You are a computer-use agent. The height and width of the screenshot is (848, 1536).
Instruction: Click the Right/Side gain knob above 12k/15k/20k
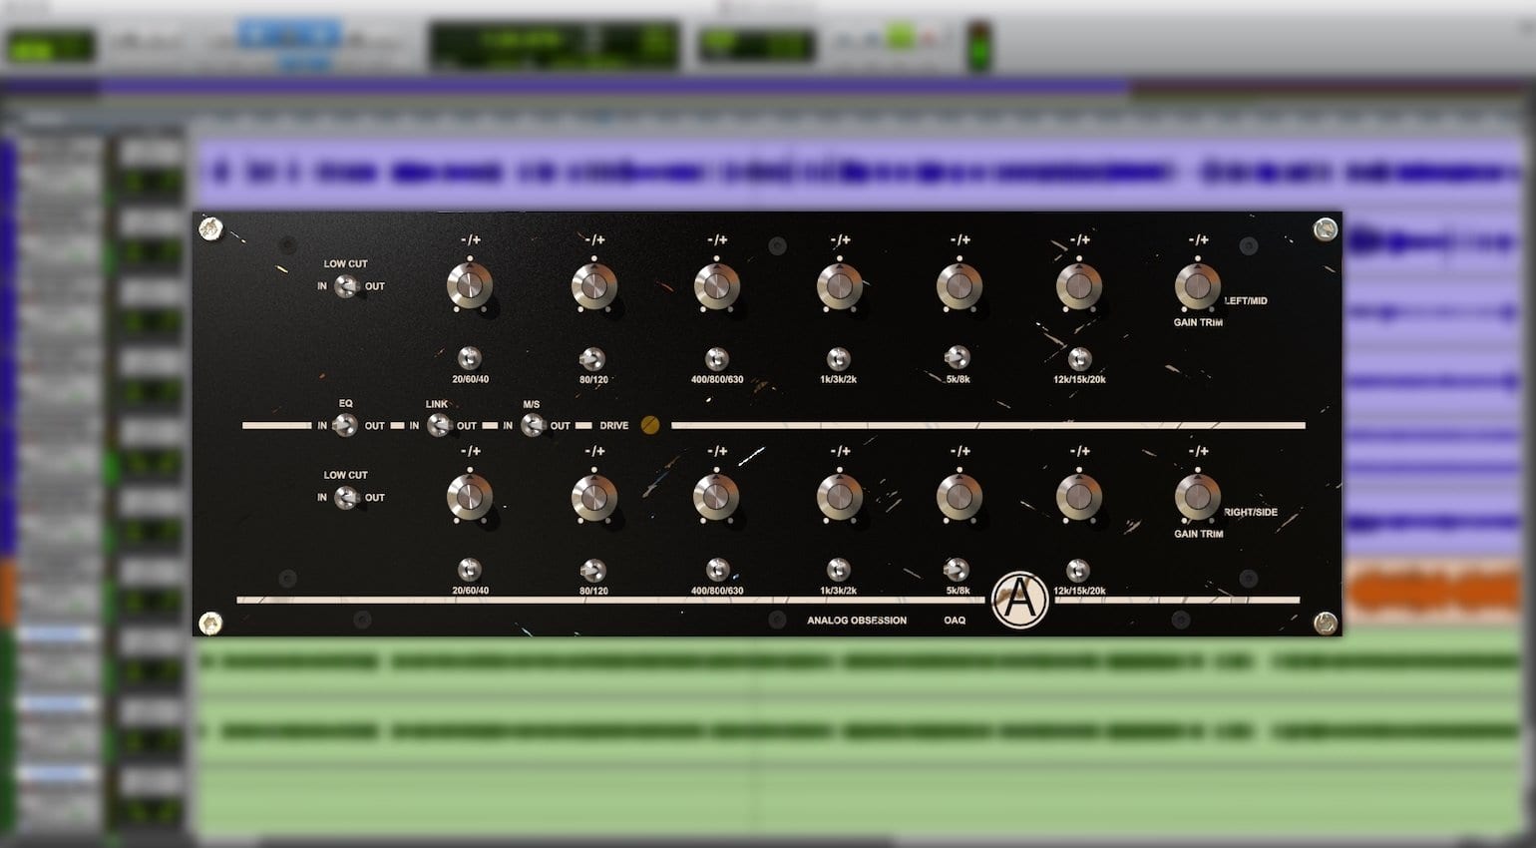pos(1079,497)
